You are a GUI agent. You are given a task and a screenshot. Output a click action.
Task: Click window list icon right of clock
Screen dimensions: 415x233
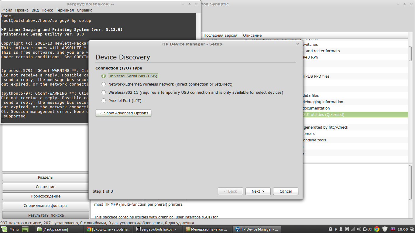[412, 229]
